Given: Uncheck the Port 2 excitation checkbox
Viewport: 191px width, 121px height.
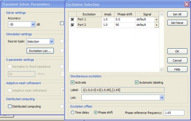Looking at the screenshot, I should pyautogui.click(x=73, y=25).
